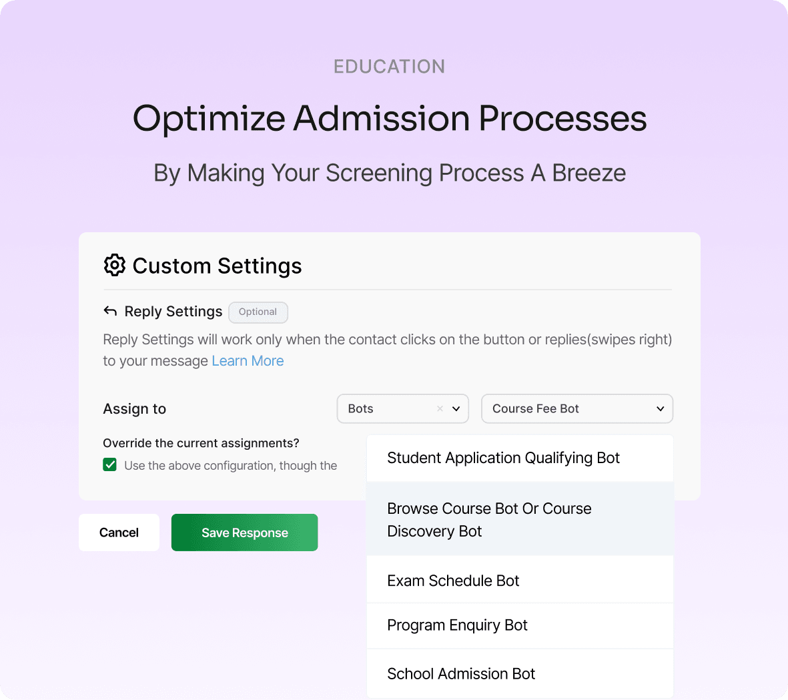Uncheck the Use the above configuration checkbox

click(109, 464)
